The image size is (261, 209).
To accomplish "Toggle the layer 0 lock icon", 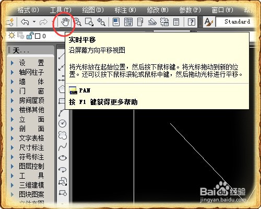I will click(x=30, y=36).
